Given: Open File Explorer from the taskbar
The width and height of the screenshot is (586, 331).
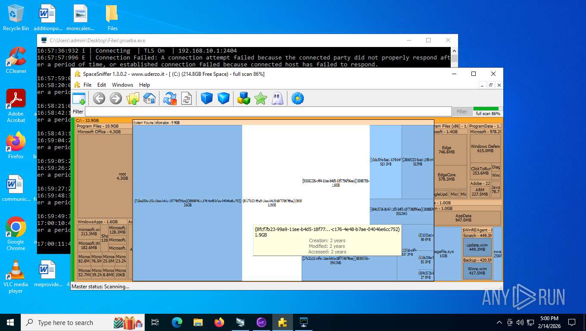Looking at the screenshot, I should (198, 322).
